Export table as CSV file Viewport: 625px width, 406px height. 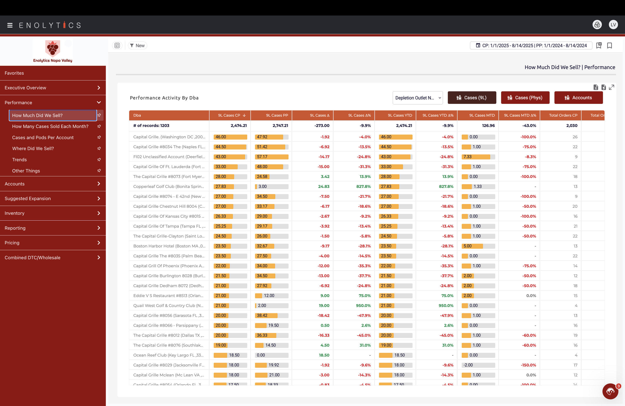click(603, 87)
